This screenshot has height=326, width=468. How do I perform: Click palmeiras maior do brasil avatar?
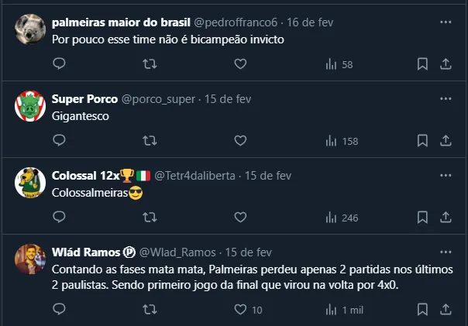(x=30, y=30)
